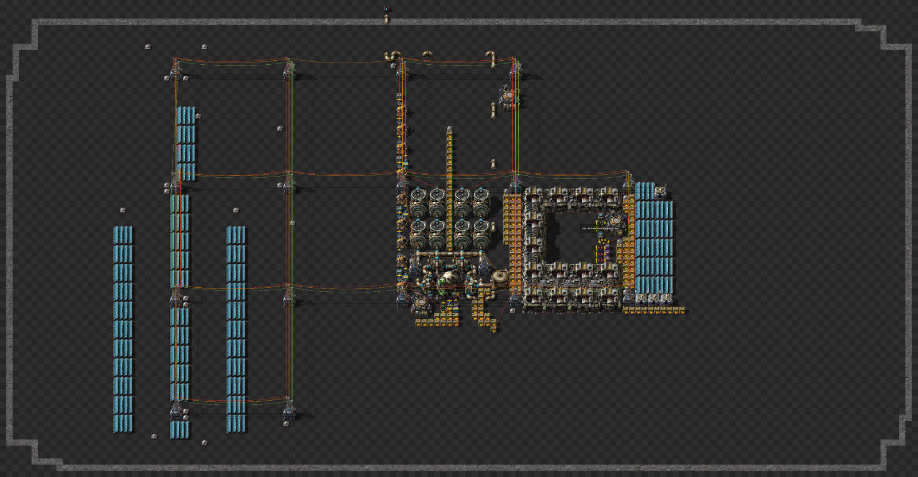918x477 pixels.
Task: Select the top-left corner machine of the ring
Action: point(532,197)
